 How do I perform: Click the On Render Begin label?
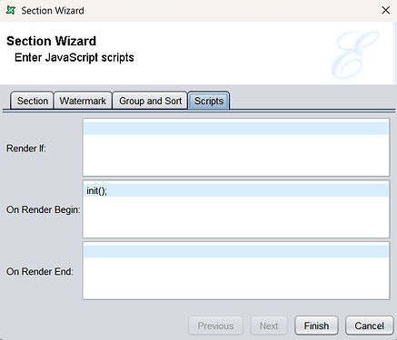[44, 209]
